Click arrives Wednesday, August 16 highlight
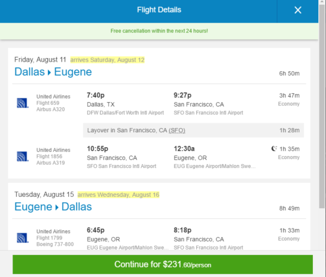Screen dimensions: 326x277 pos(119,195)
